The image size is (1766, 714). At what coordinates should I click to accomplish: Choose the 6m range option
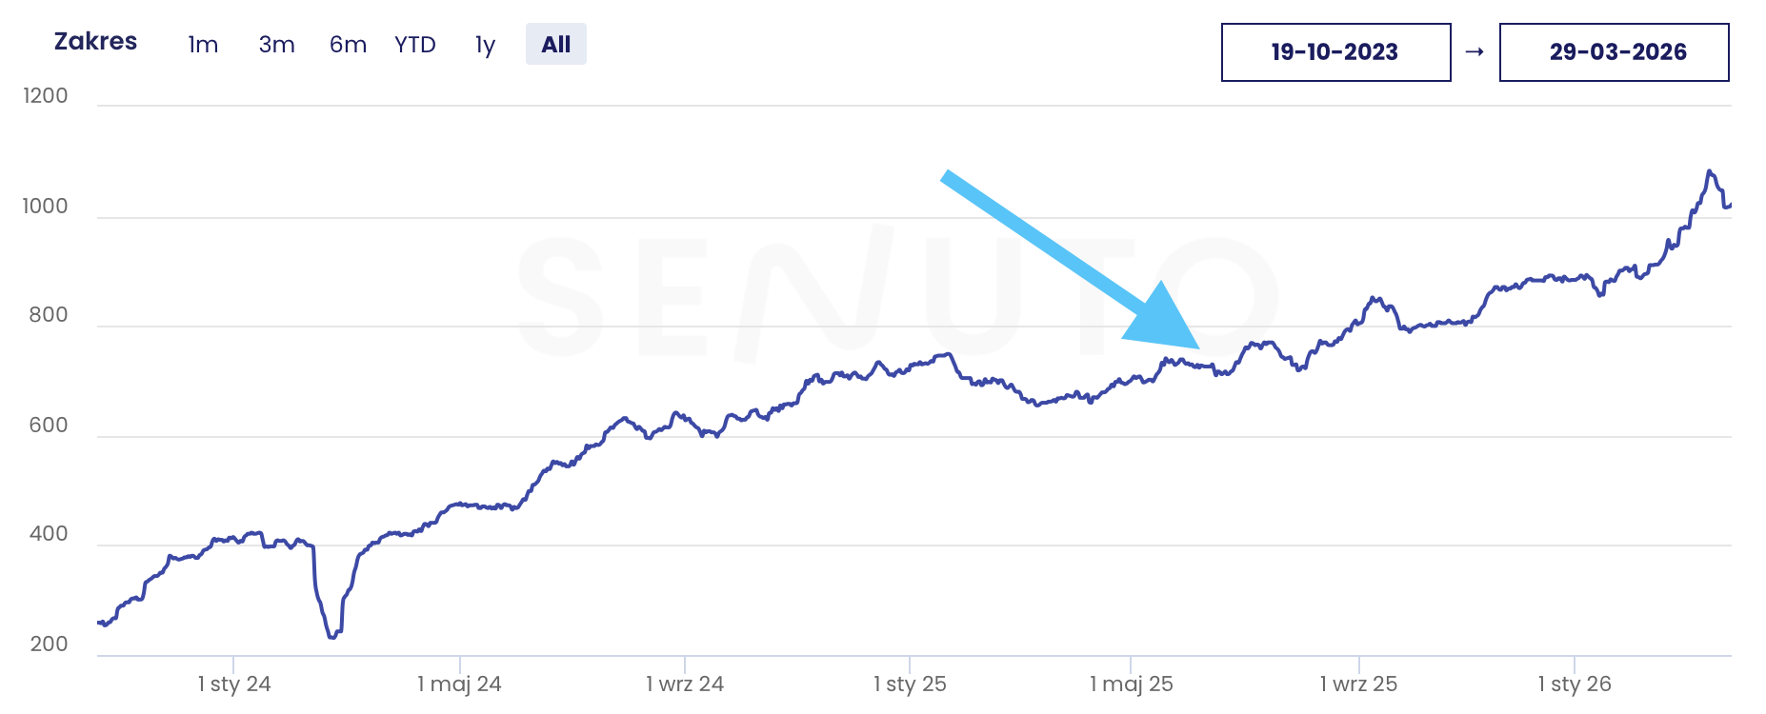pyautogui.click(x=348, y=45)
